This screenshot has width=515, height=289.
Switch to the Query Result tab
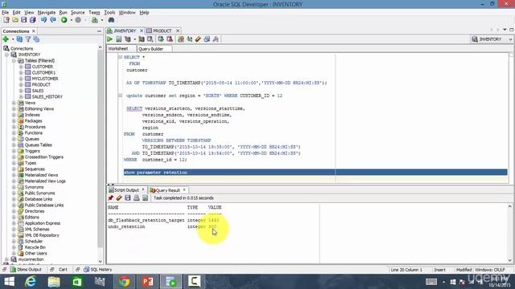point(168,190)
